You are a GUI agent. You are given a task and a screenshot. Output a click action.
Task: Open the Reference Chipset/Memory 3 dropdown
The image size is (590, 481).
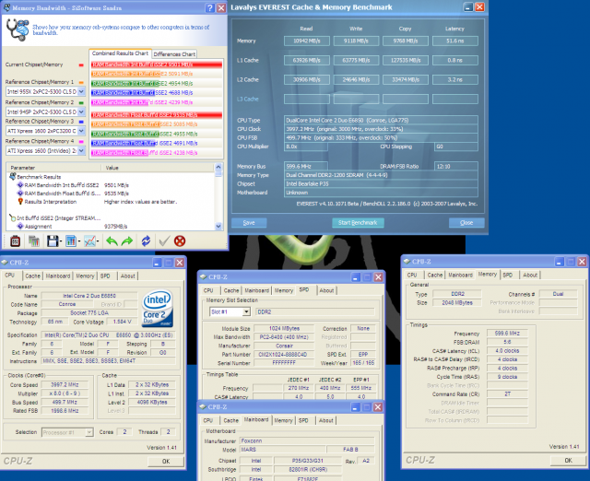81,131
